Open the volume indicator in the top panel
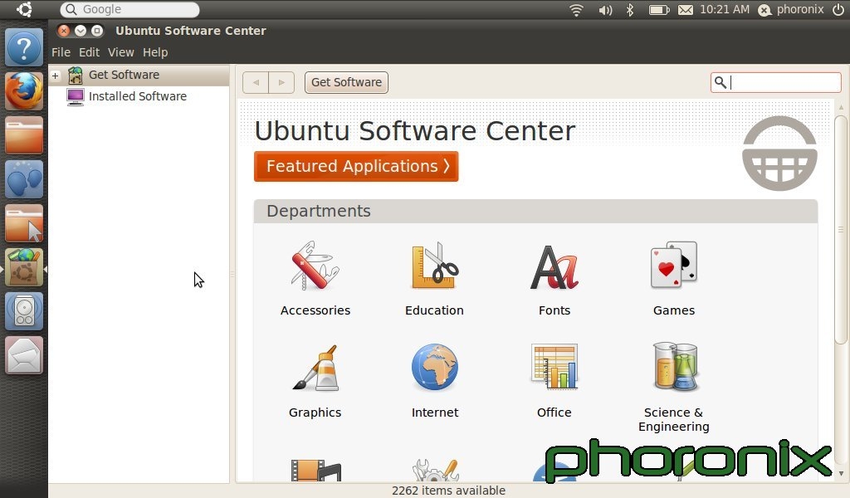Image resolution: width=850 pixels, height=498 pixels. tap(605, 10)
